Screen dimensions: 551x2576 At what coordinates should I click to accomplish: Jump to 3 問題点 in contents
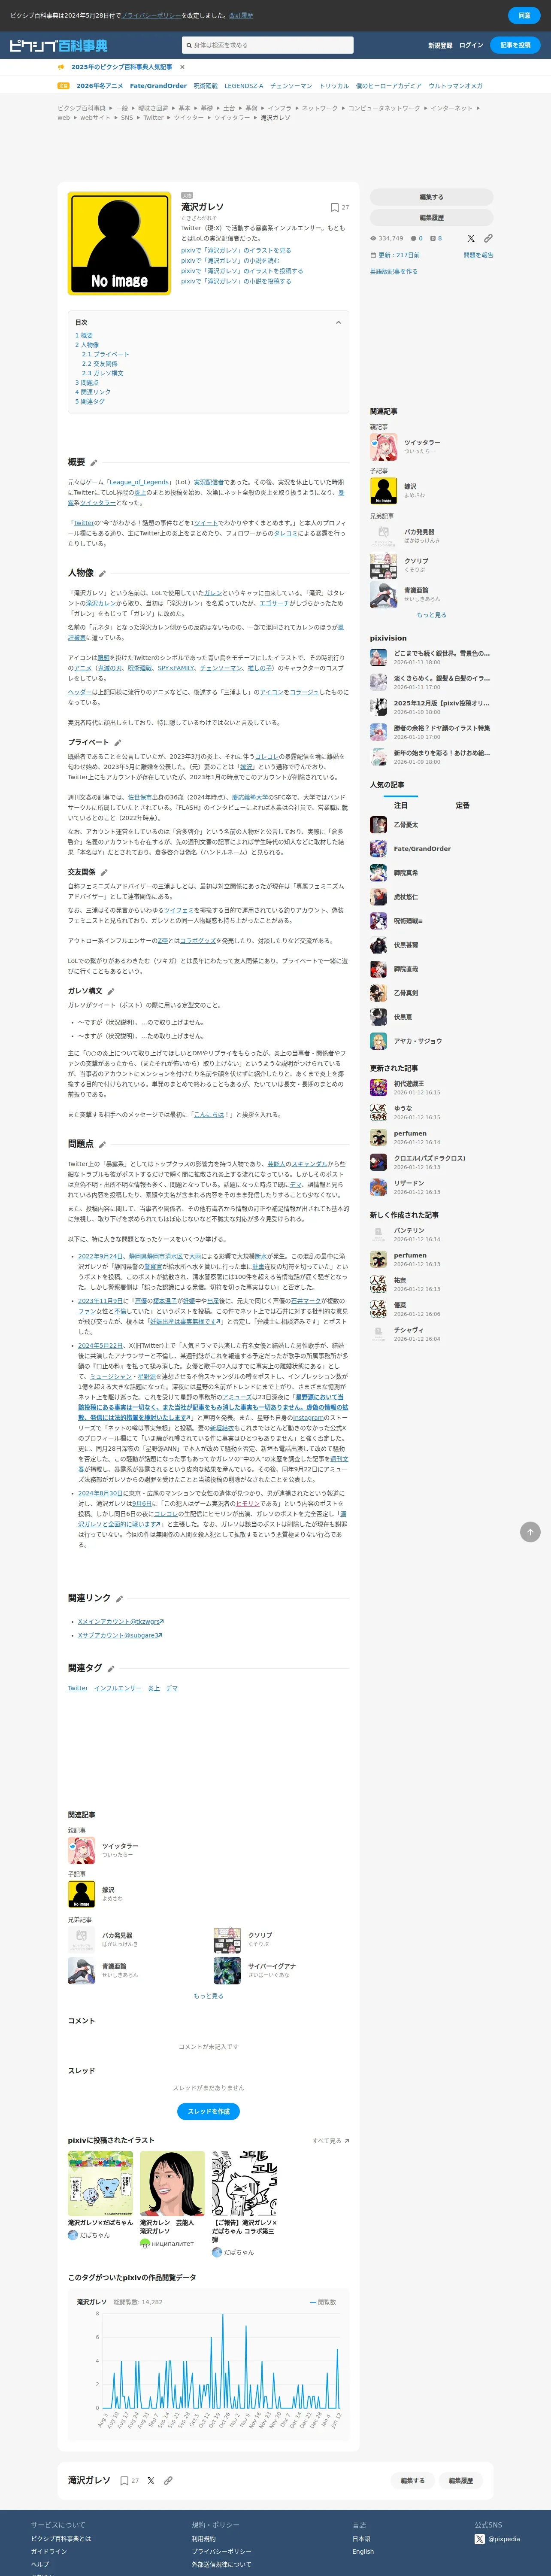point(87,382)
